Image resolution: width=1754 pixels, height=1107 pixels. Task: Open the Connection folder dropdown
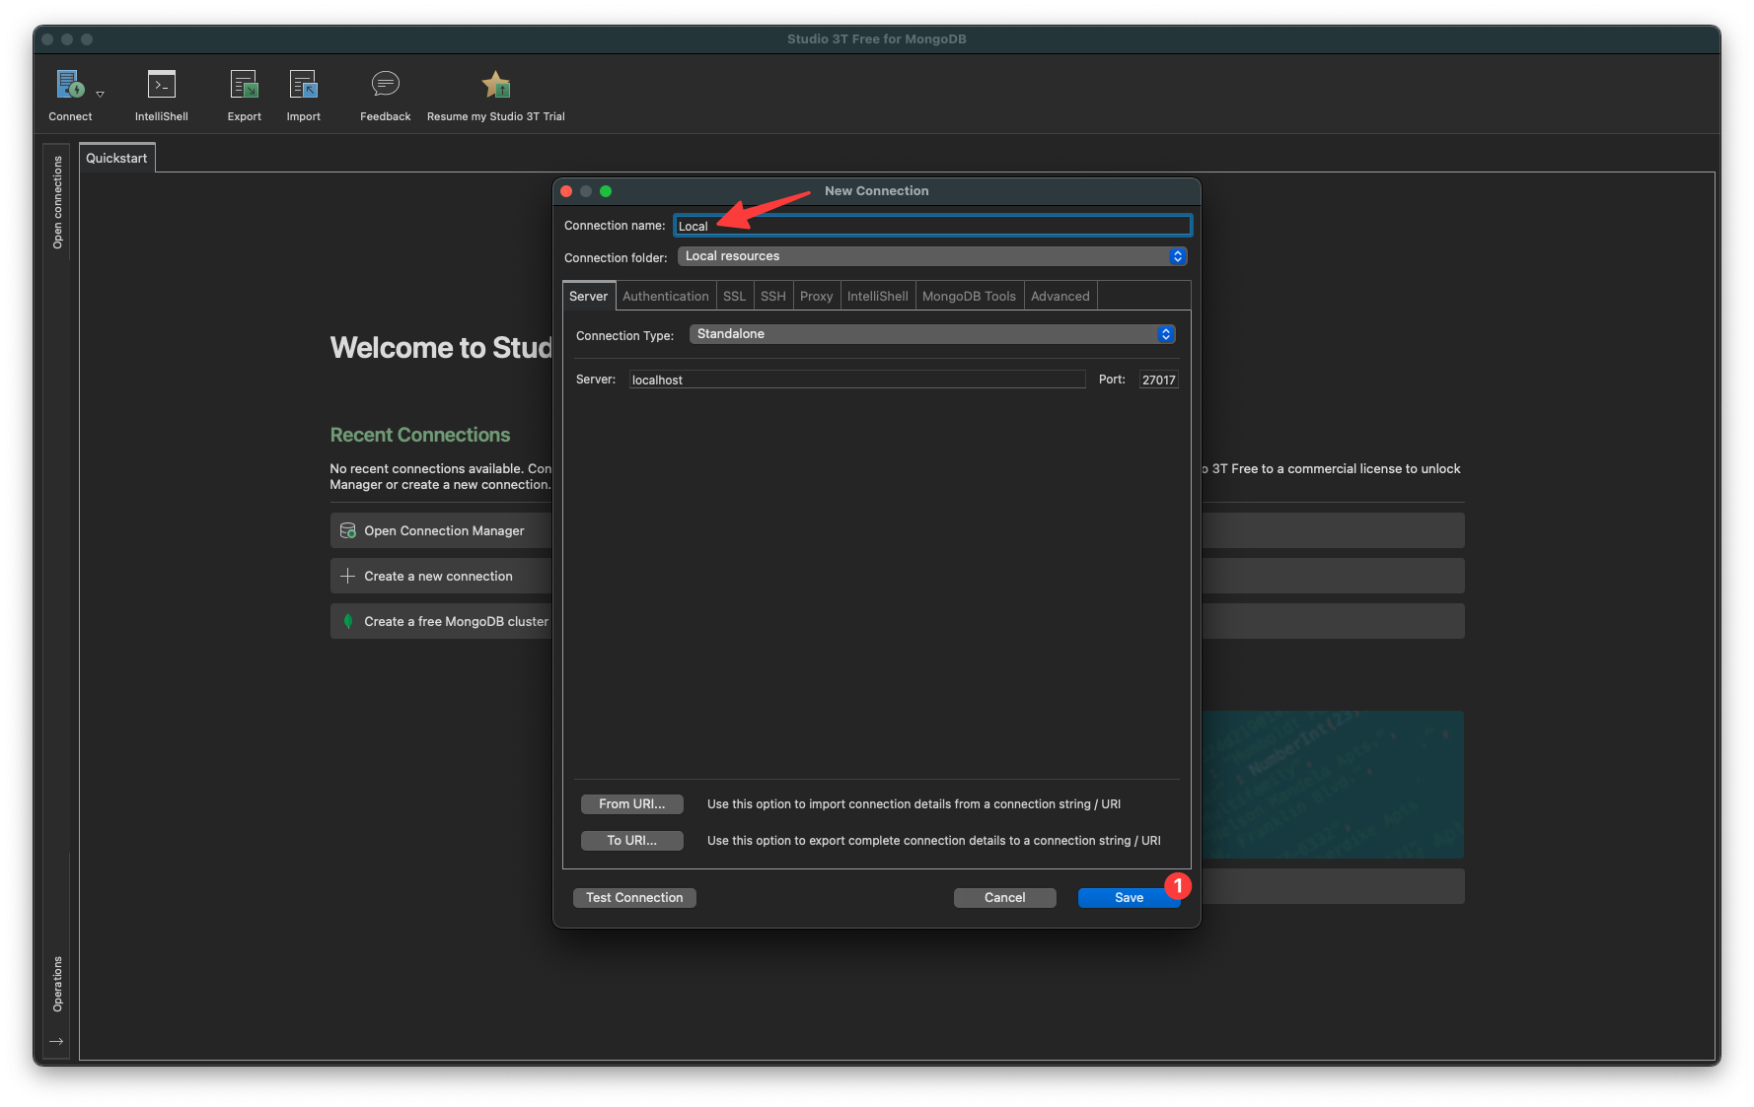point(932,256)
